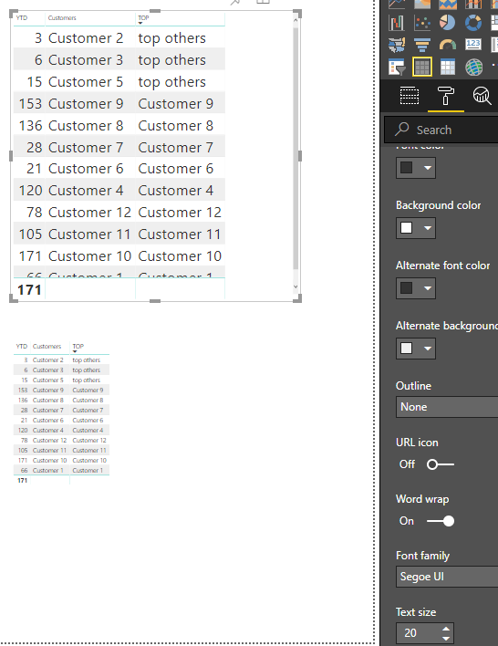
Task: Select the Gauge visualization
Action: tap(448, 45)
